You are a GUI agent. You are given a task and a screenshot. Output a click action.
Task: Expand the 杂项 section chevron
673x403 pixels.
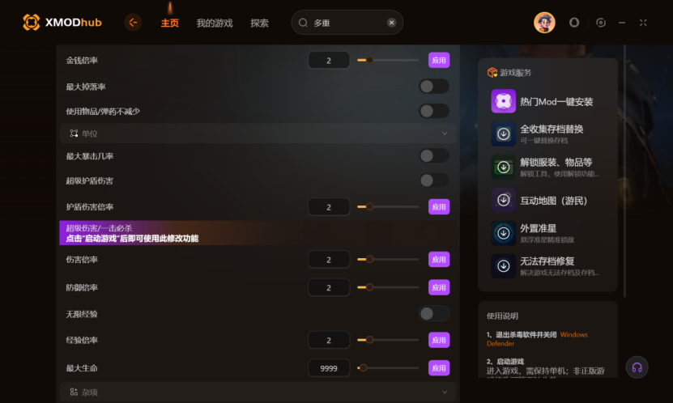point(445,392)
